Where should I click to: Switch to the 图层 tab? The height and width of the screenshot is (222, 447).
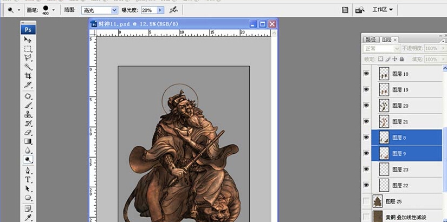386,40
